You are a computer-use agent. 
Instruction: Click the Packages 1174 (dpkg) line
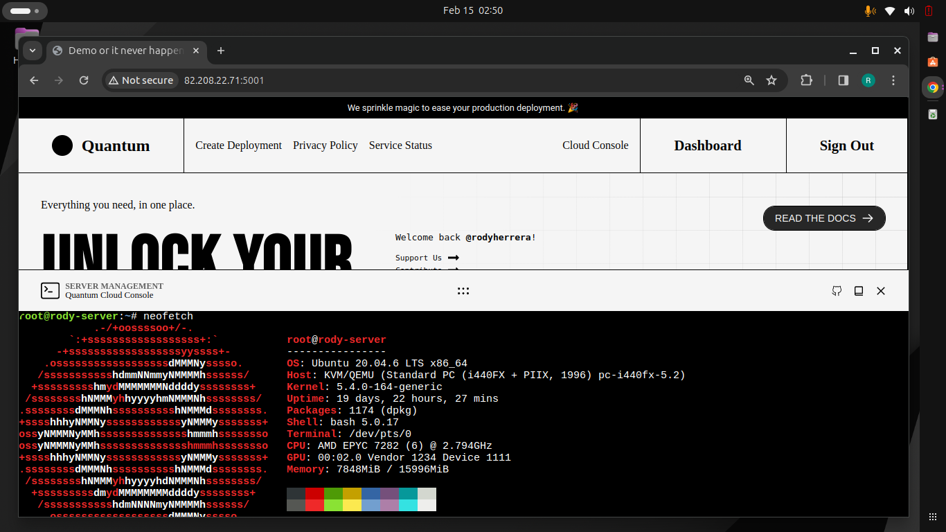click(x=352, y=411)
